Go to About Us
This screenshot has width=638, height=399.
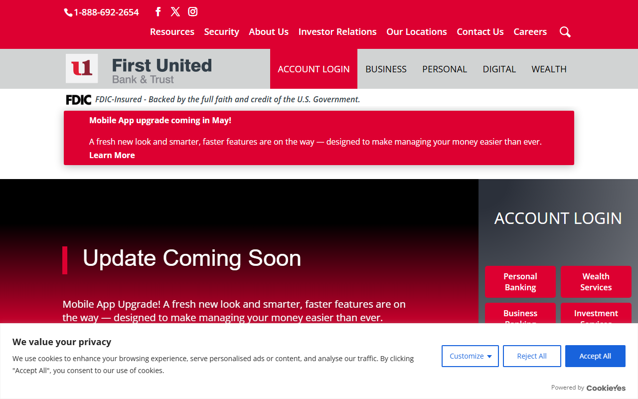[x=269, y=31]
